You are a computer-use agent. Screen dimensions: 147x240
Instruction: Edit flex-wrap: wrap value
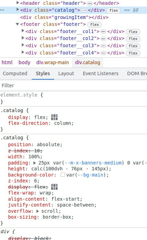(45, 193)
